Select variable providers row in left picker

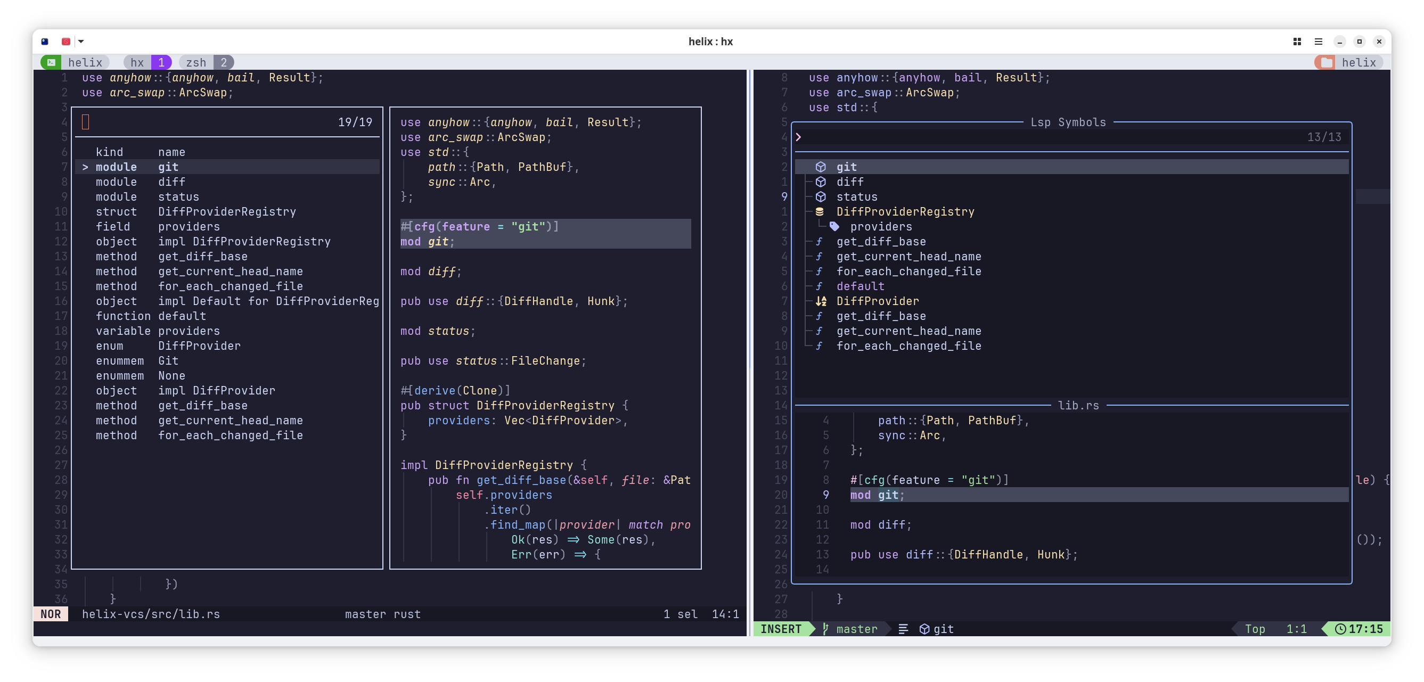228,331
